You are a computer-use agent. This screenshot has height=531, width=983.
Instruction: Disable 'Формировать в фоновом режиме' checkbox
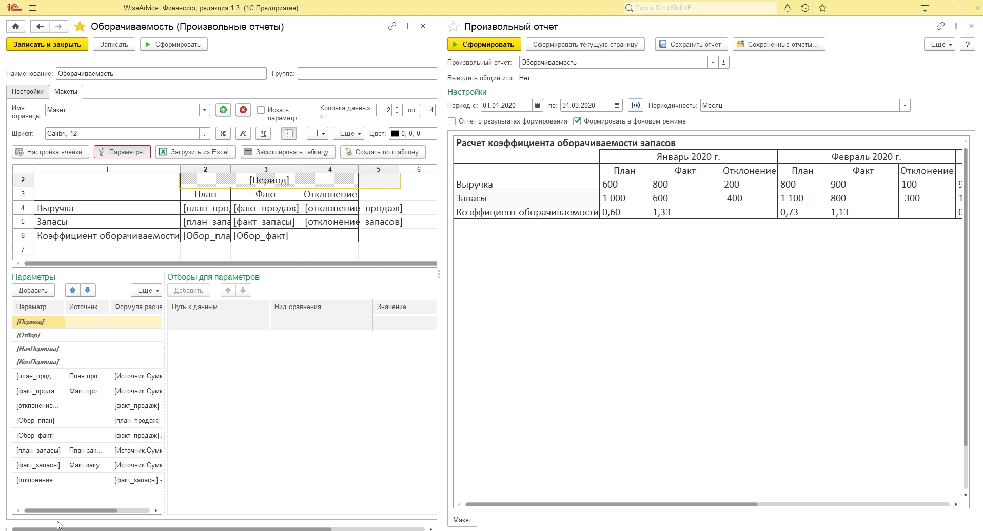click(x=577, y=121)
